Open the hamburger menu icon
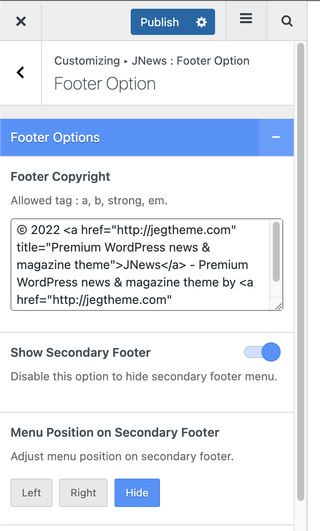 [x=246, y=19]
